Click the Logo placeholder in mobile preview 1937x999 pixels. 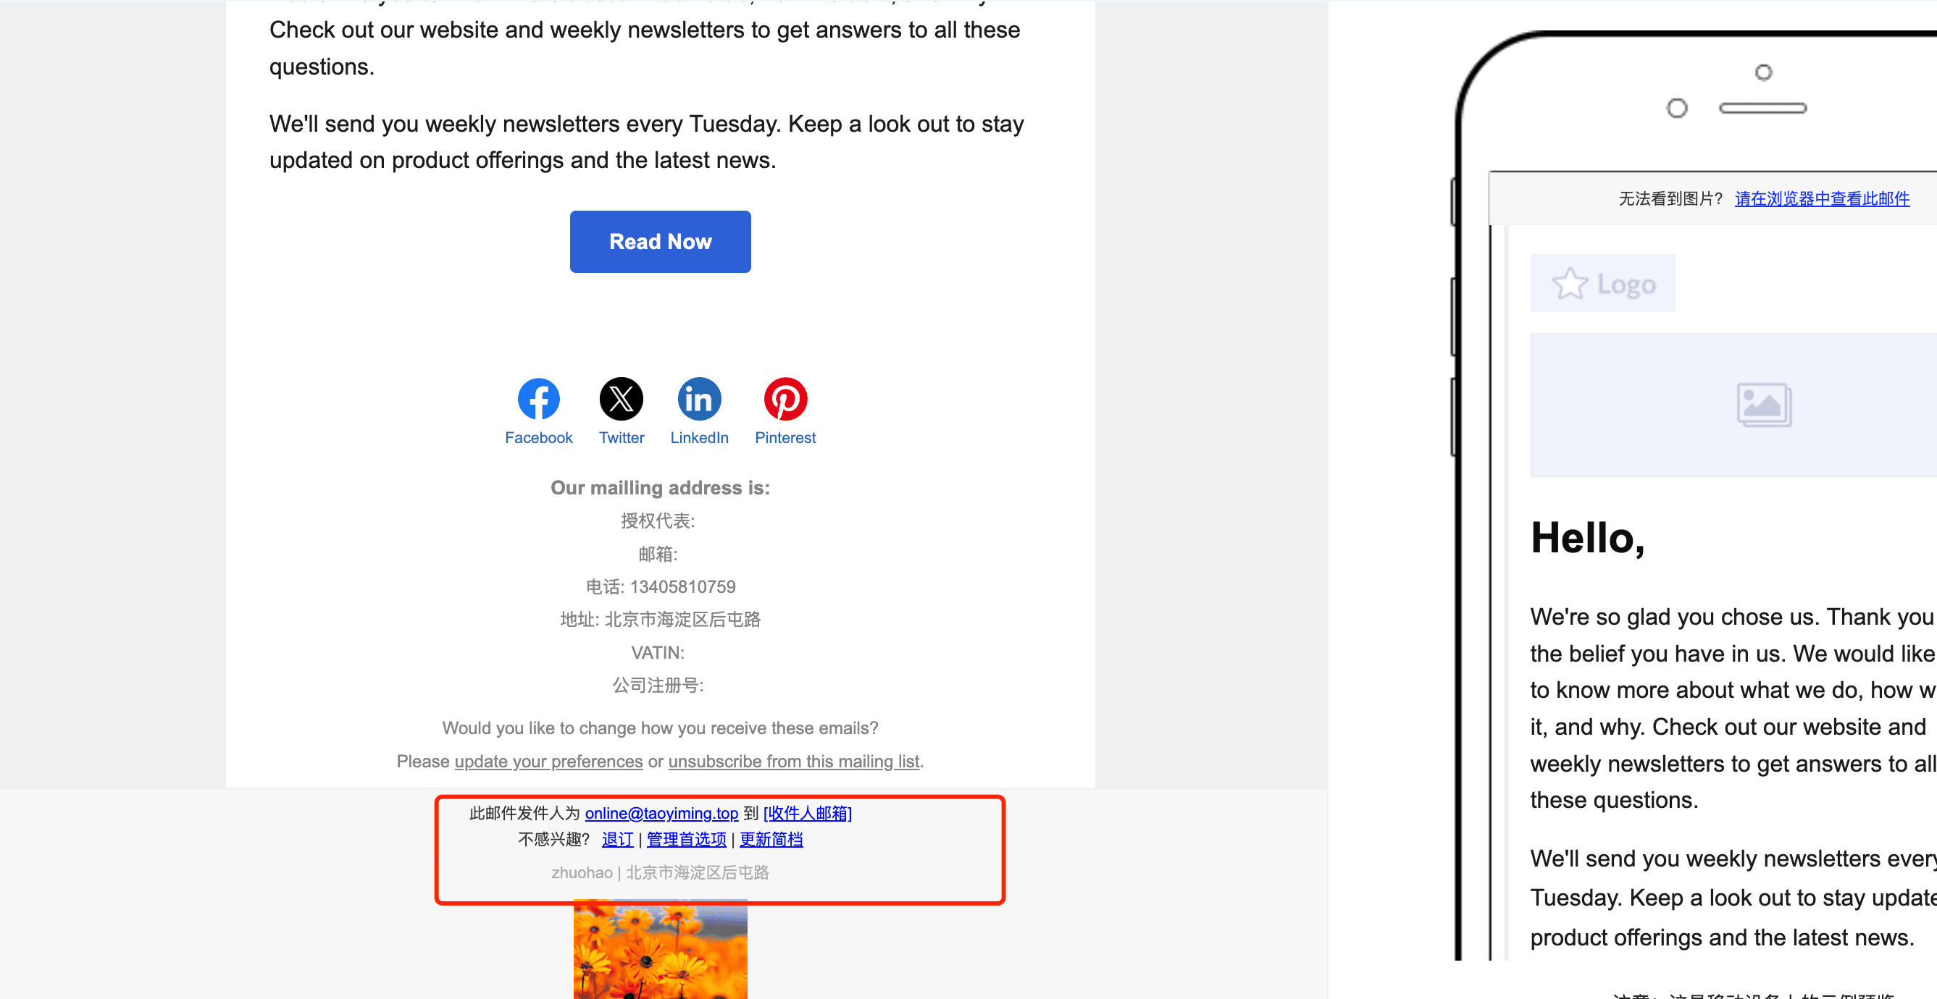pos(1602,283)
